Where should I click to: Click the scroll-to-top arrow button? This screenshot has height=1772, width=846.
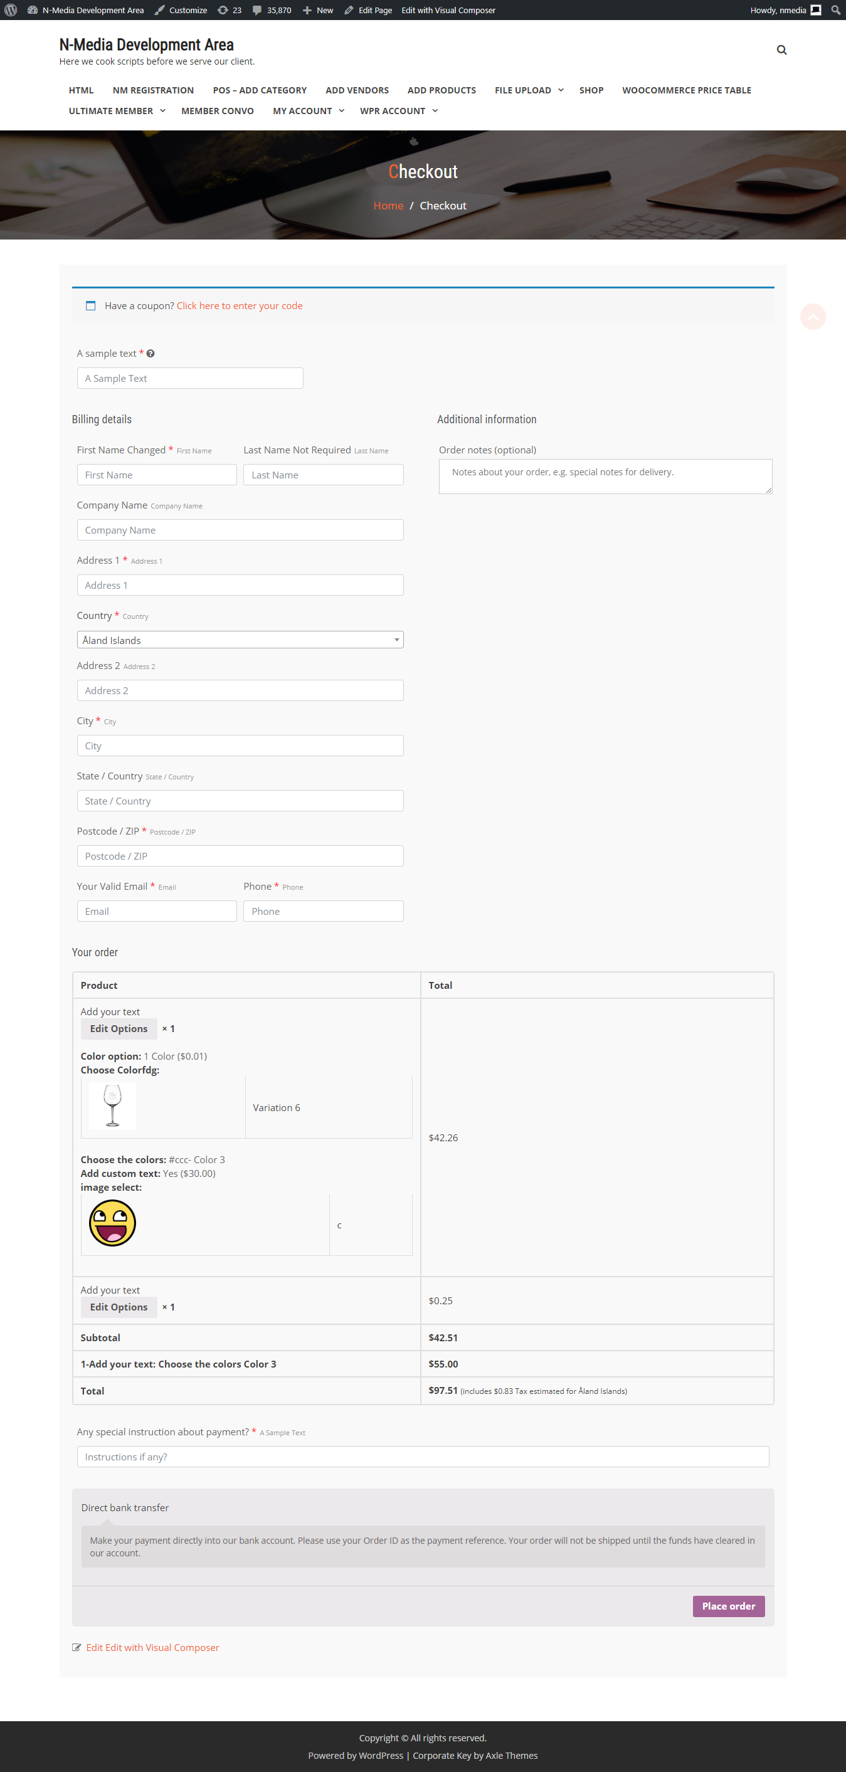[812, 317]
